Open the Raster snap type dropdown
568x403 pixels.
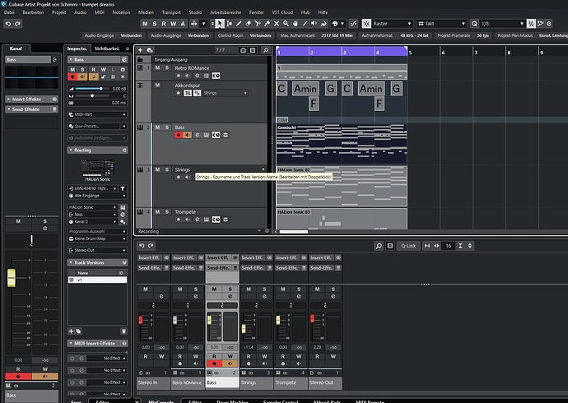tap(392, 25)
